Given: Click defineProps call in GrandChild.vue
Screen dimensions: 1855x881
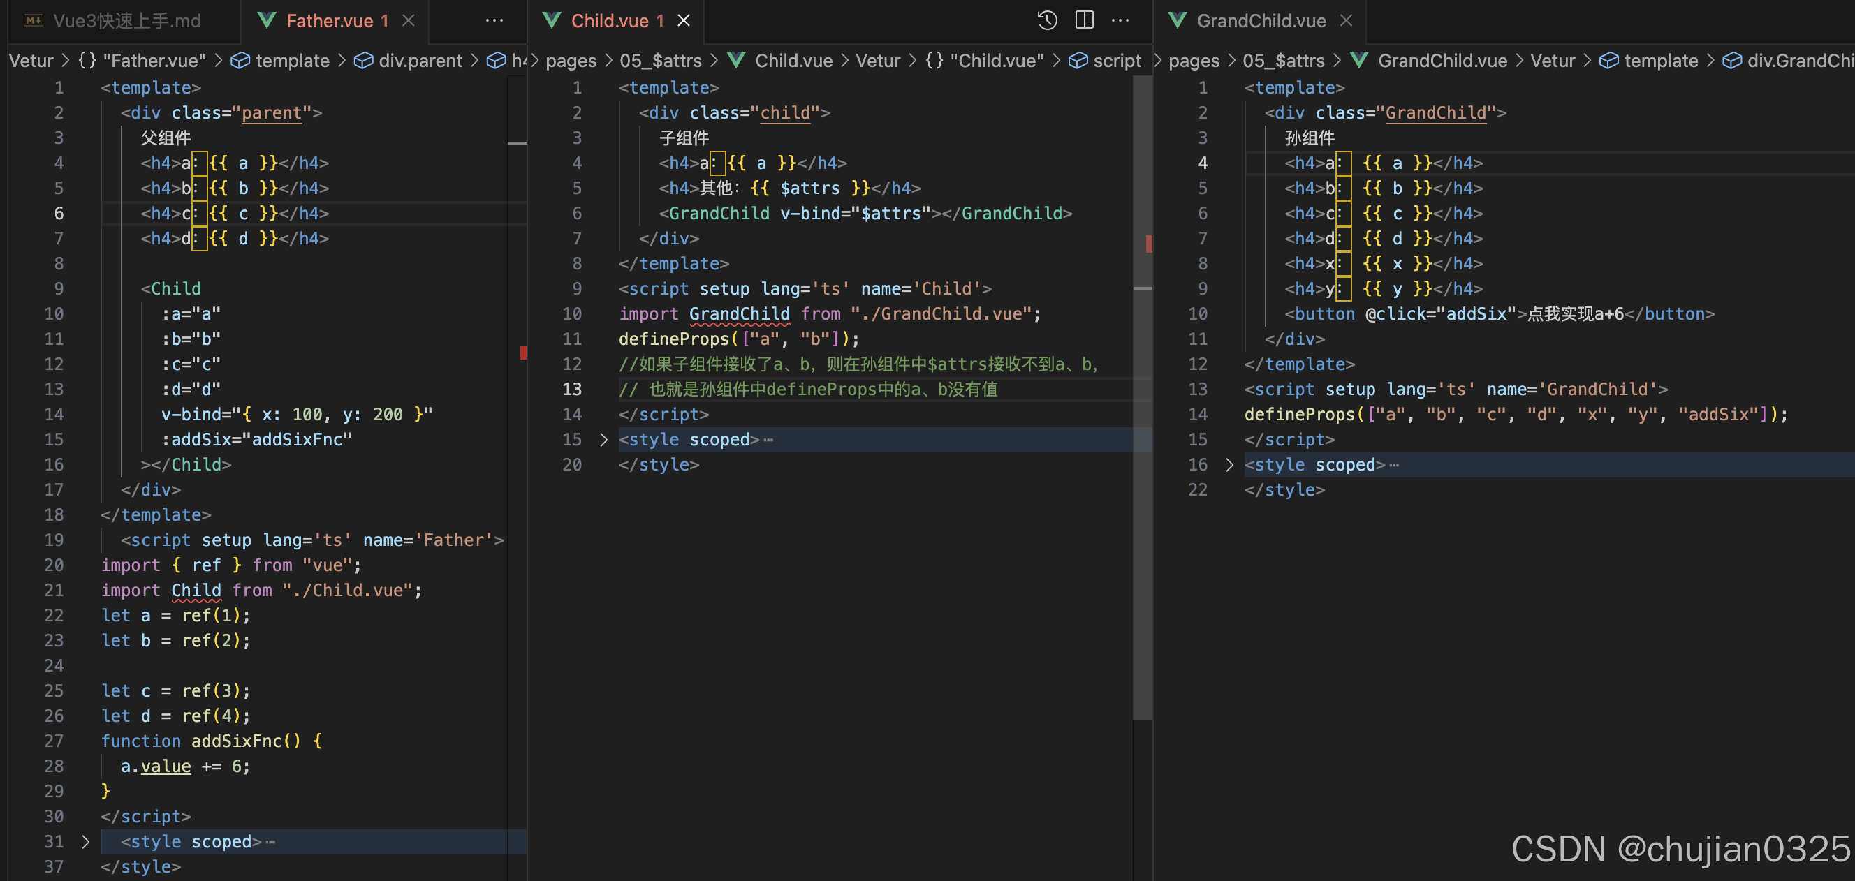Looking at the screenshot, I should (1516, 414).
